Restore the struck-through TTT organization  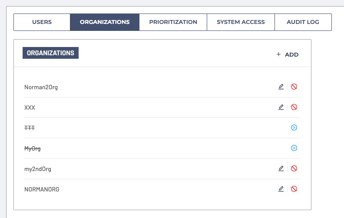[x=294, y=127]
